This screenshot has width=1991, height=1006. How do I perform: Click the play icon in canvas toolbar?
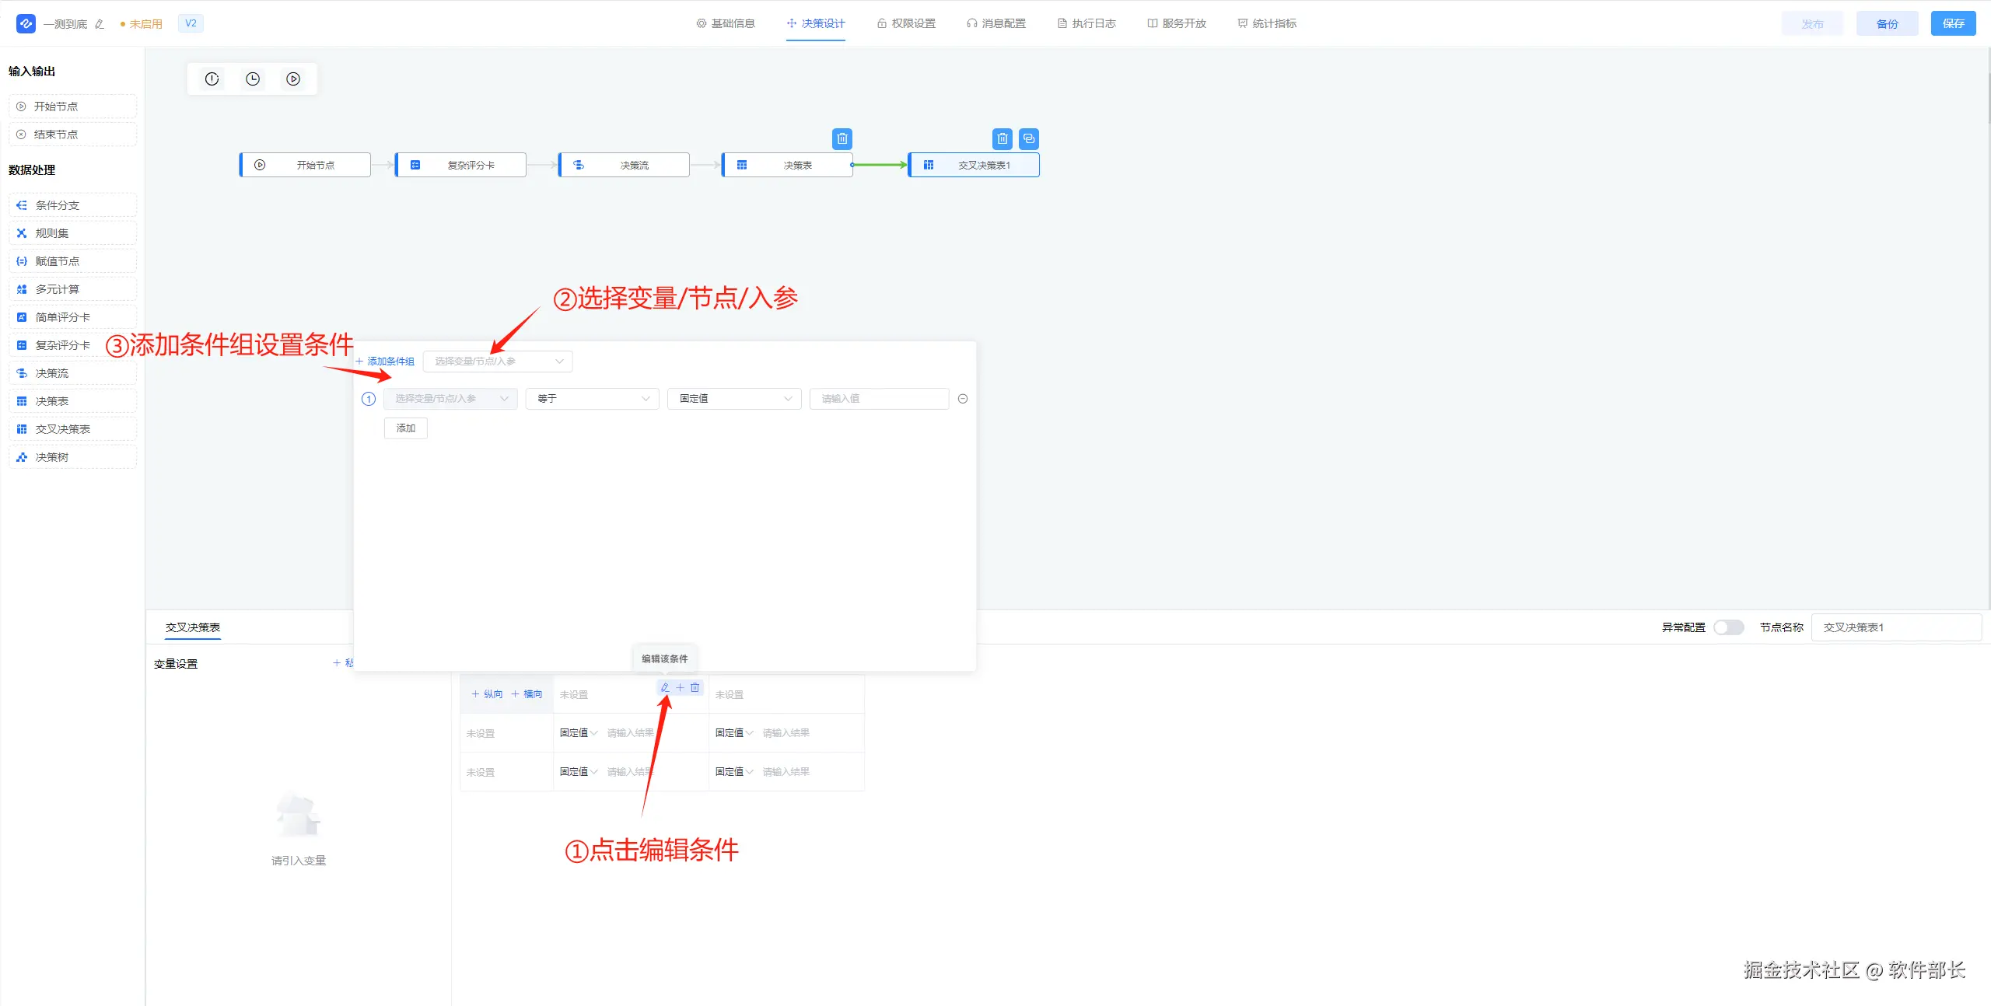tap(293, 79)
